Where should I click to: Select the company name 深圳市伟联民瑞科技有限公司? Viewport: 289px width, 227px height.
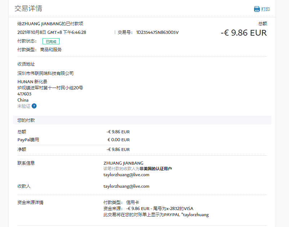[45, 73]
